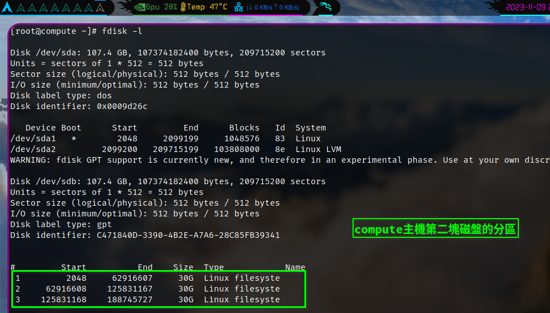
Task: Click the Kali dragon icon
Action: 325,7
